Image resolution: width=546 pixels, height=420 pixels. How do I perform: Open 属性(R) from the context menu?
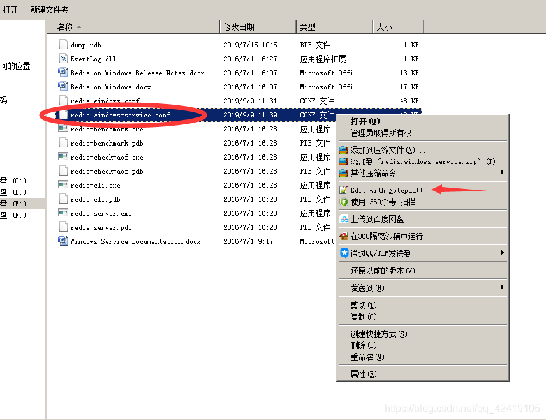click(x=423, y=374)
